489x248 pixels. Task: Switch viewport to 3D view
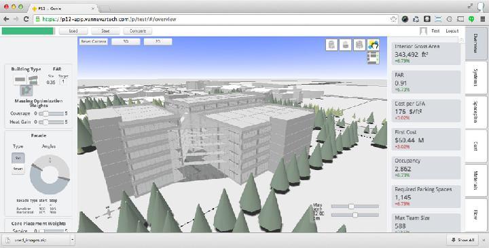126,41
